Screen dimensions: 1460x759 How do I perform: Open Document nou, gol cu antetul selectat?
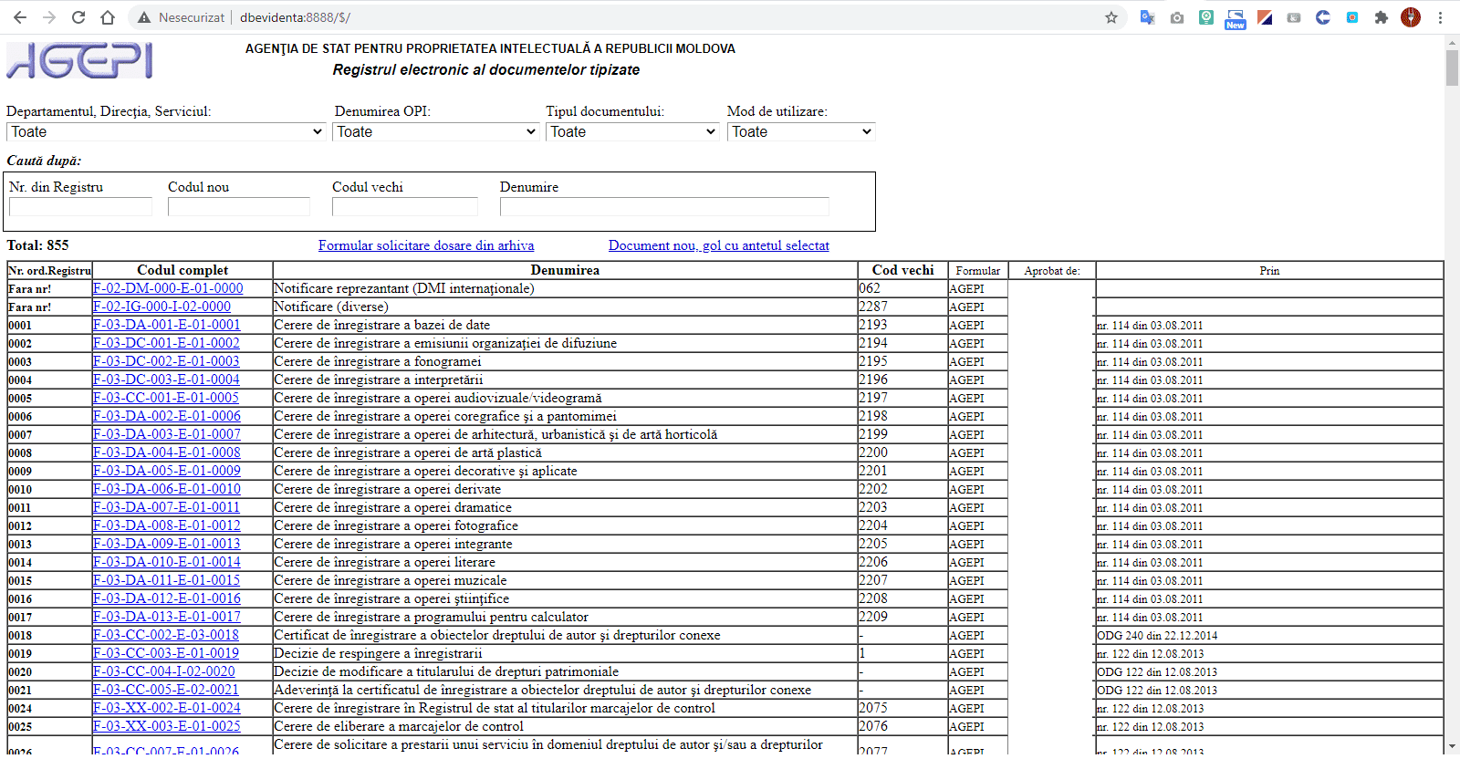coord(719,245)
